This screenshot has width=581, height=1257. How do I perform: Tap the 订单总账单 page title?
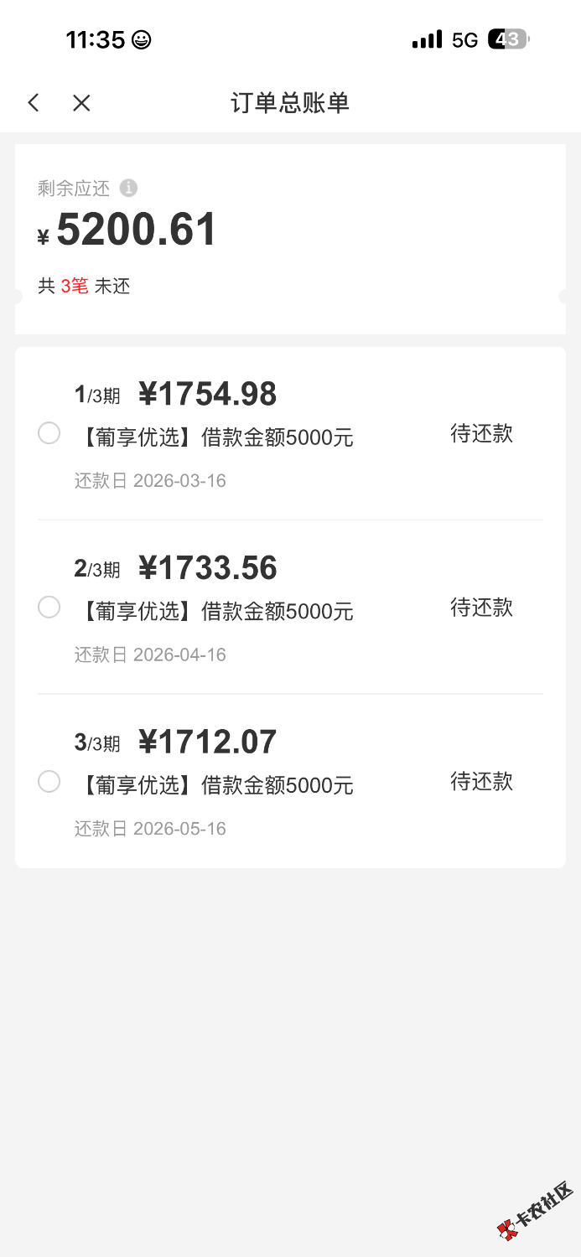point(290,103)
